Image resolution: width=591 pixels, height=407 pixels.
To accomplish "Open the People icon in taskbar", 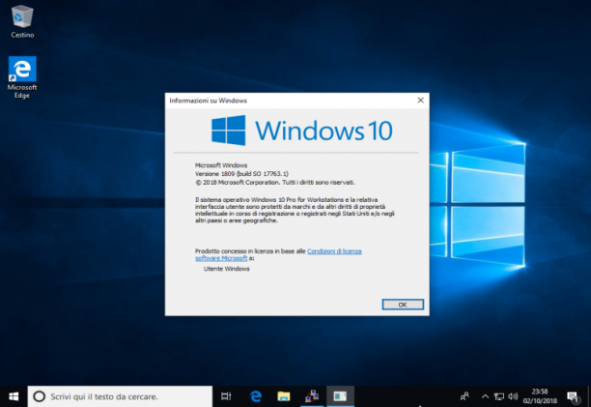I will pos(464,396).
